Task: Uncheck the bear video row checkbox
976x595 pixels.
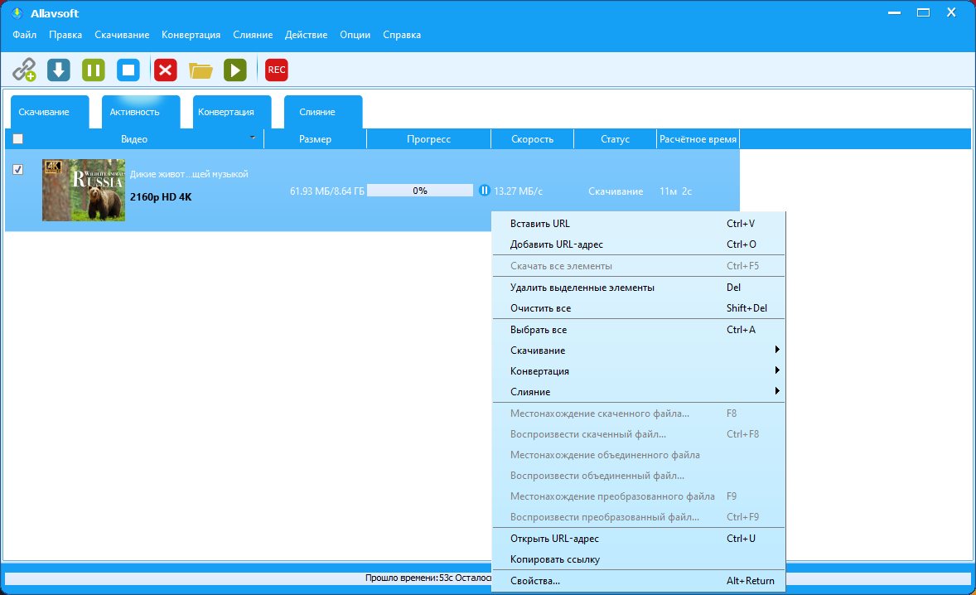Action: 18,169
